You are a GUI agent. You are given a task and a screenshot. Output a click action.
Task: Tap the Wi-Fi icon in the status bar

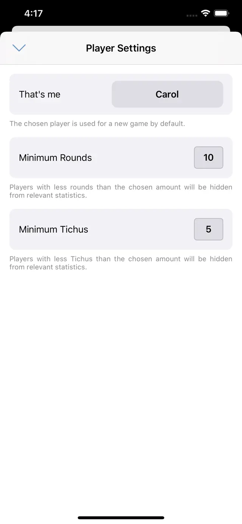coord(205,13)
